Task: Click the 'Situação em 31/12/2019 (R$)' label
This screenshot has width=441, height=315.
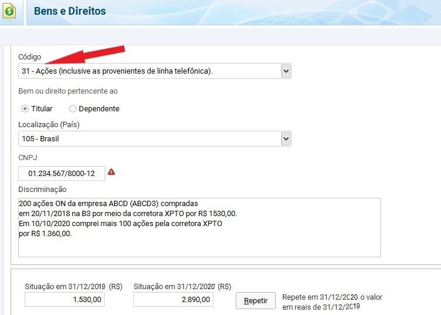Action: coord(73,287)
